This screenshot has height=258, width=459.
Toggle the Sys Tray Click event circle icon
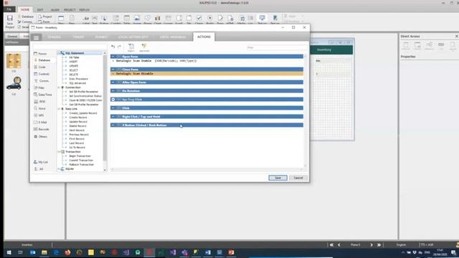tap(113, 100)
